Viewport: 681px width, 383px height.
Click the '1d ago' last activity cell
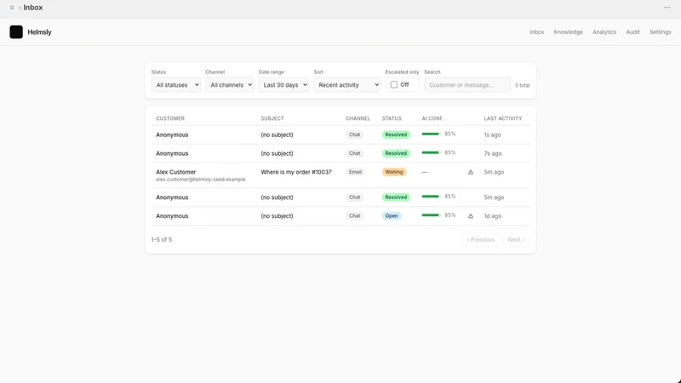[x=493, y=216]
